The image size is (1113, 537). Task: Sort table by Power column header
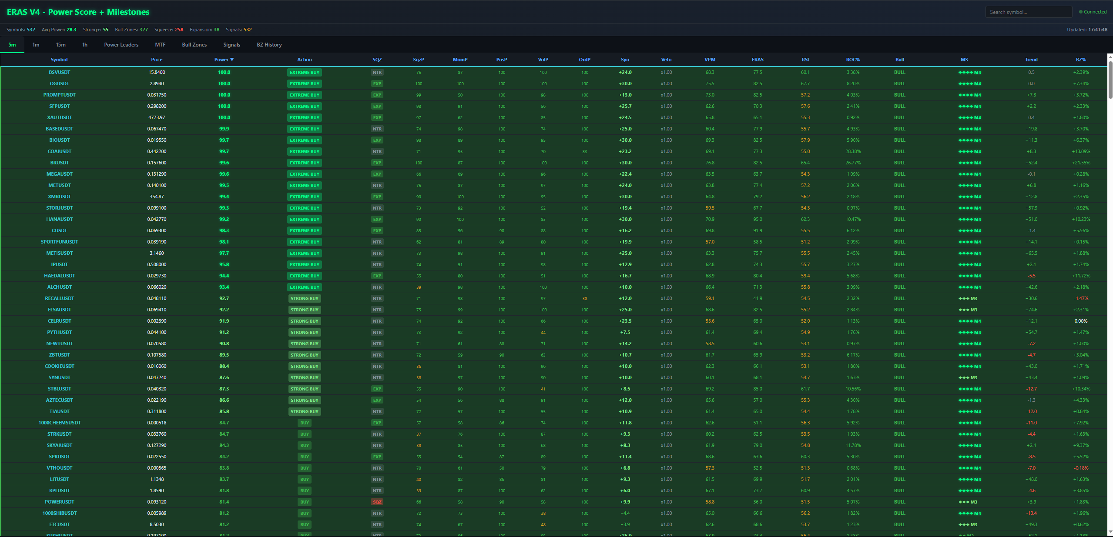224,60
